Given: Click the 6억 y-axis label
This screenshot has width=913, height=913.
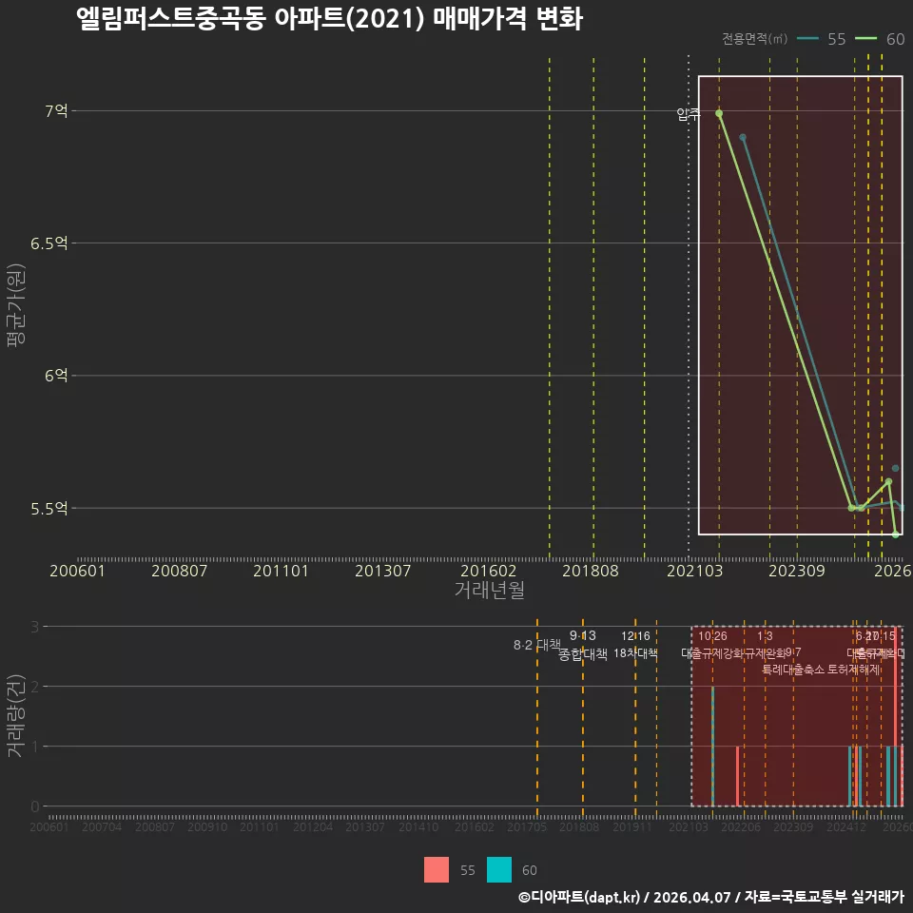Looking at the screenshot, I should (x=56, y=376).
